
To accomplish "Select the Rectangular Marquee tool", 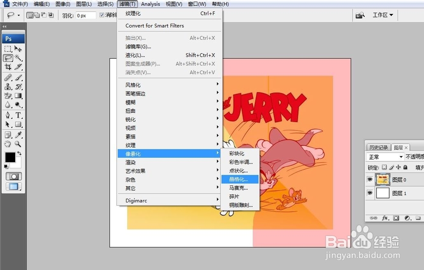I will point(8,49).
